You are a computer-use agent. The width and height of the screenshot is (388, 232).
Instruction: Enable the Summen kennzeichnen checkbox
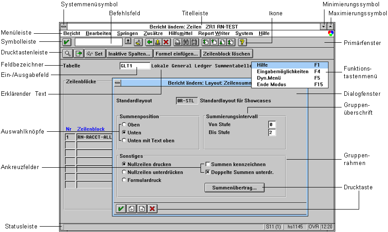(208, 164)
